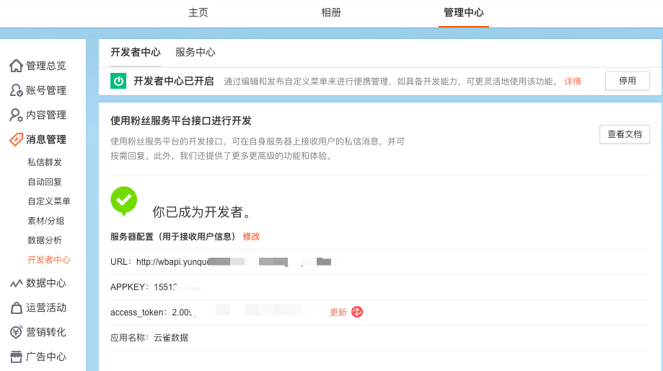Click the tag icon beside 消息管理
The height and width of the screenshot is (371, 663).
[16, 139]
